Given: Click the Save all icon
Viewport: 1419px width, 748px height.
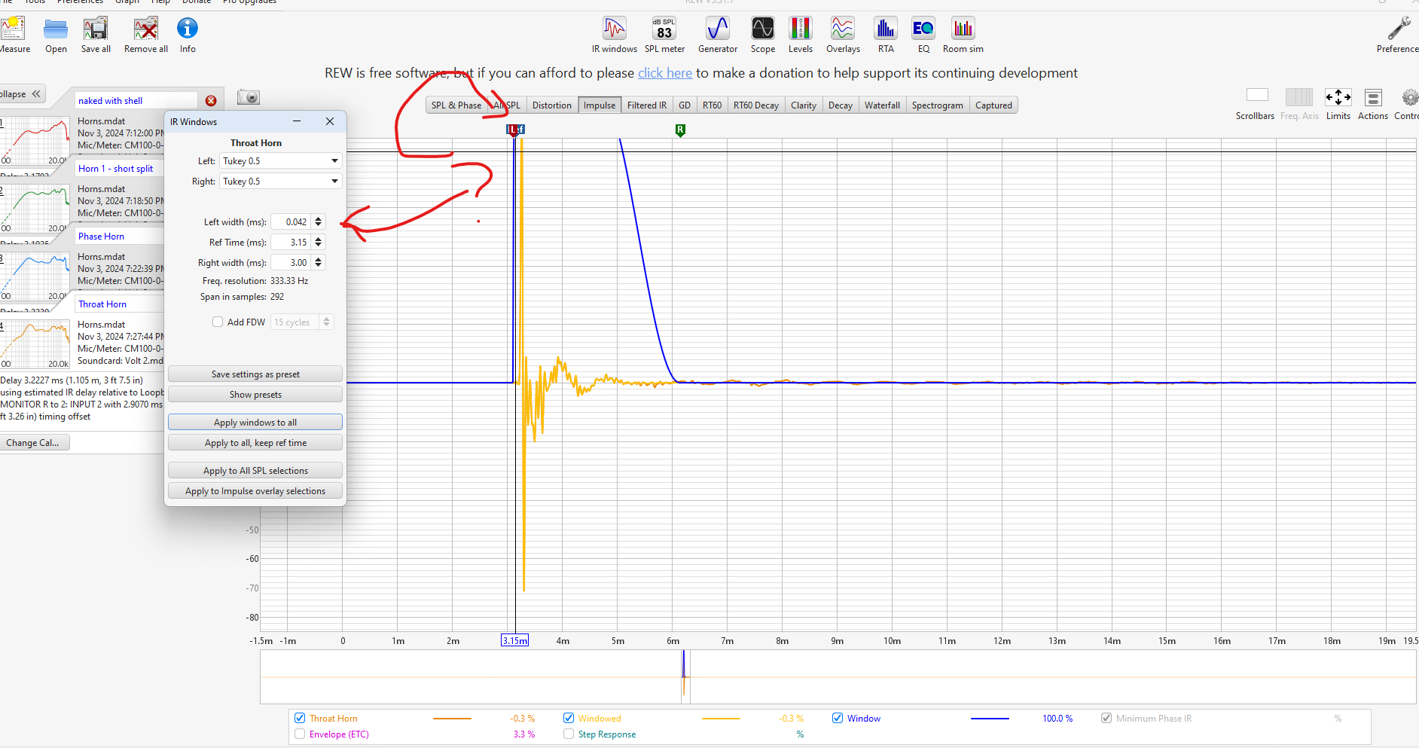Looking at the screenshot, I should point(96,29).
